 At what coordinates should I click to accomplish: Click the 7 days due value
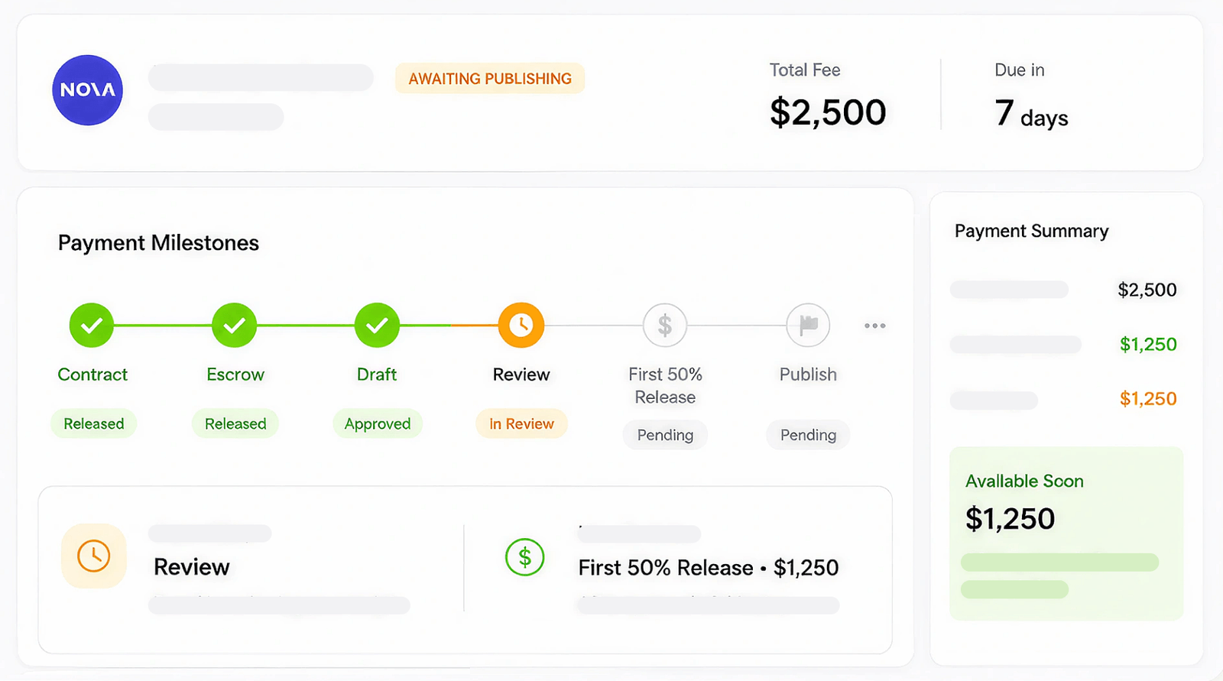(x=1031, y=114)
